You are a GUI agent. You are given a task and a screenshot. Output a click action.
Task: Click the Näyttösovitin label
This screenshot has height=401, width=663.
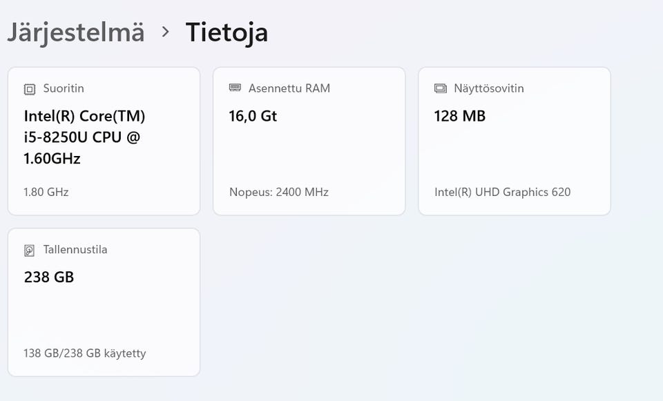click(489, 88)
